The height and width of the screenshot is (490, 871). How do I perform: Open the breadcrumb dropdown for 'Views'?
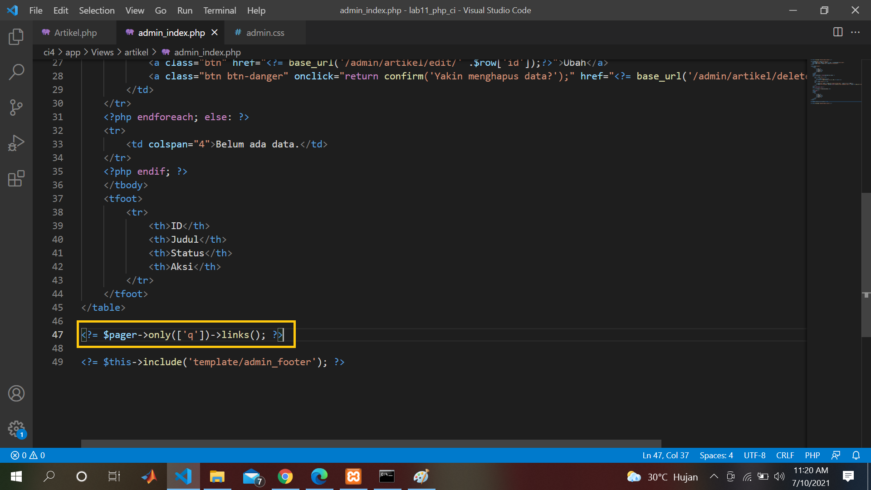click(x=102, y=52)
